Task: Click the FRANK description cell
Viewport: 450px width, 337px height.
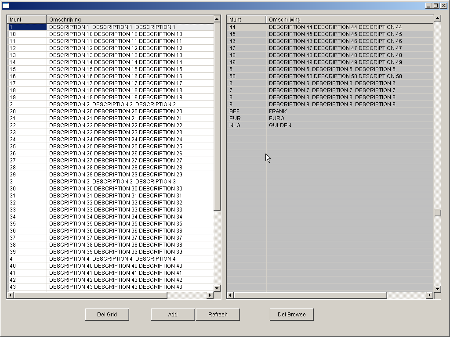Action: (x=350, y=111)
